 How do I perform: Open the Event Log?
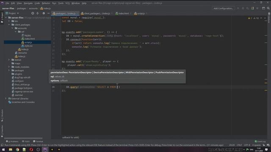pos(260,141)
